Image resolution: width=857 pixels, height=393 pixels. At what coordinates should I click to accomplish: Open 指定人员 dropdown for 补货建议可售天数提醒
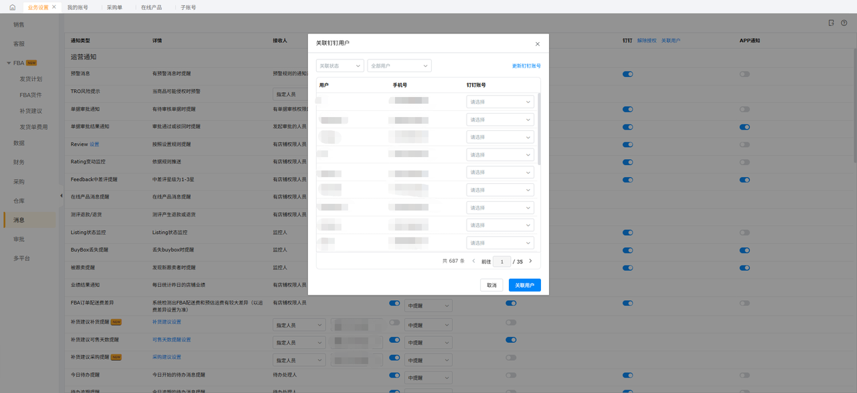299,342
